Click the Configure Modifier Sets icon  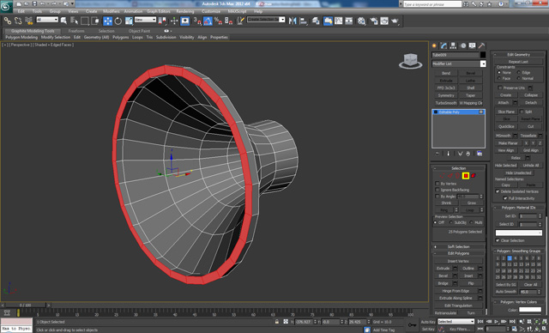pos(480,154)
